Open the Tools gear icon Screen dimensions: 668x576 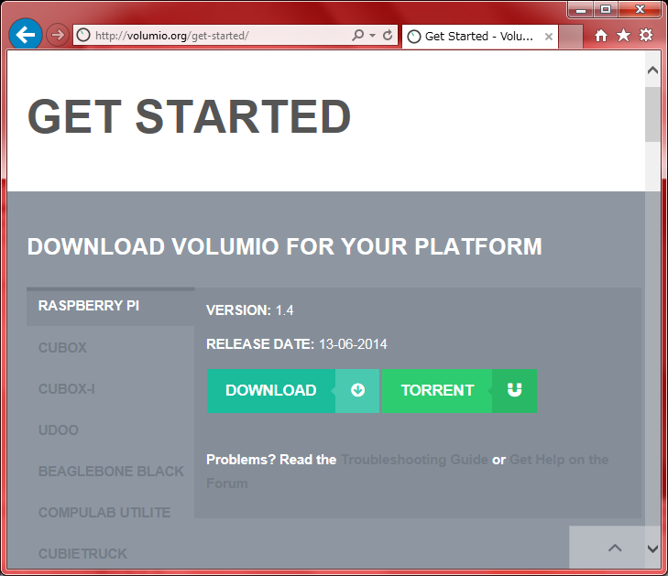pyautogui.click(x=646, y=35)
